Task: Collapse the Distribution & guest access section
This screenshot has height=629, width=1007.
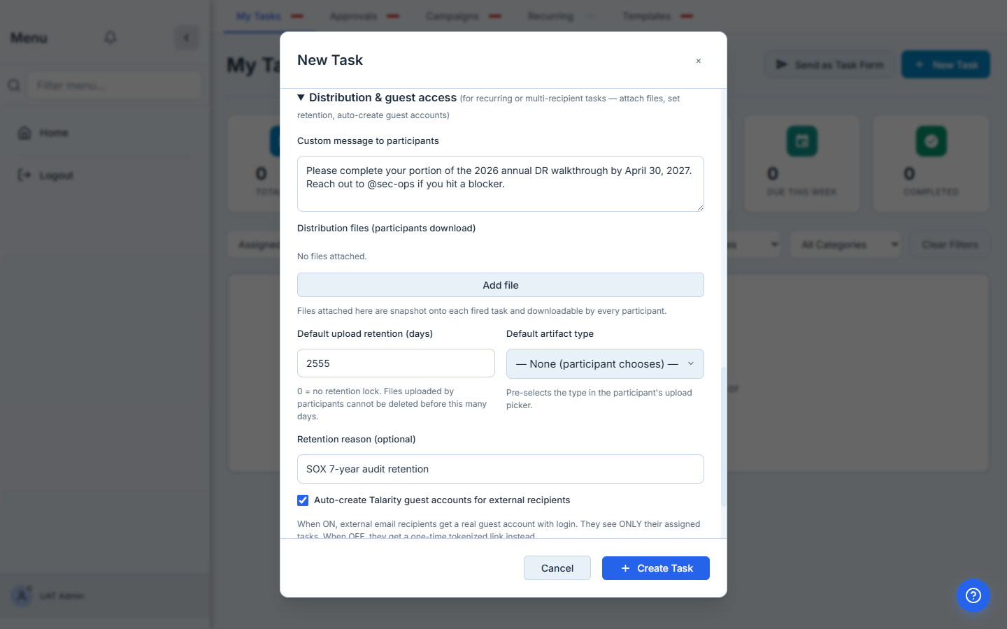Action: [301, 98]
